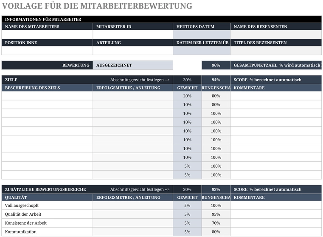
Task: Select the 93% section score cell
Action: 216,189
